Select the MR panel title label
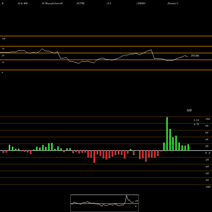This screenshot has height=212, width=212. pos(189,110)
